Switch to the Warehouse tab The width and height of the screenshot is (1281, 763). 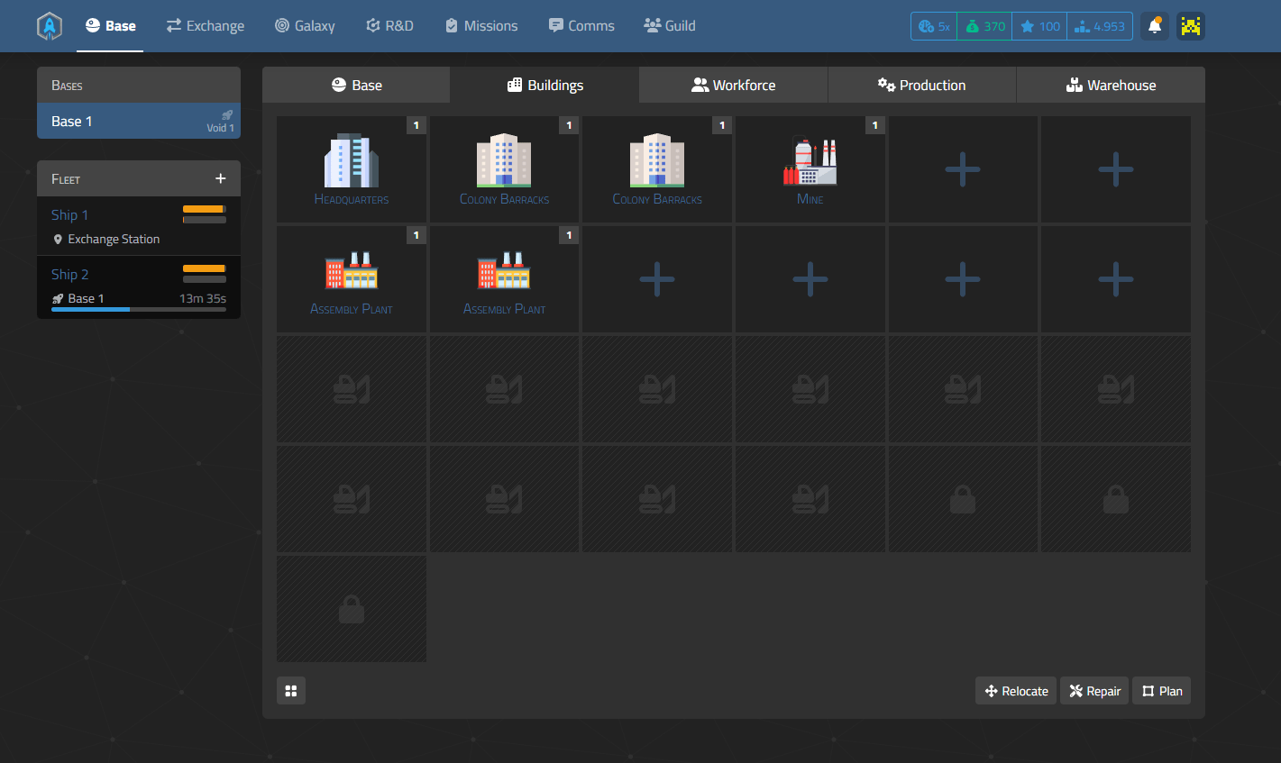click(1111, 85)
